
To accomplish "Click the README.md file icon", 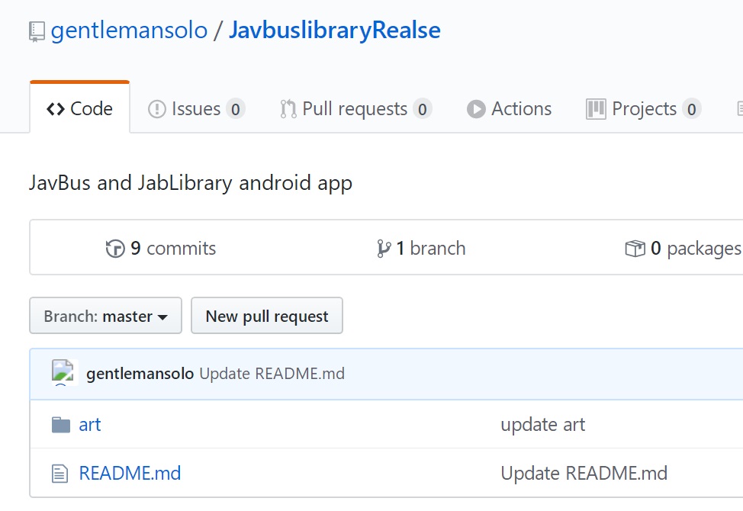I will [60, 474].
